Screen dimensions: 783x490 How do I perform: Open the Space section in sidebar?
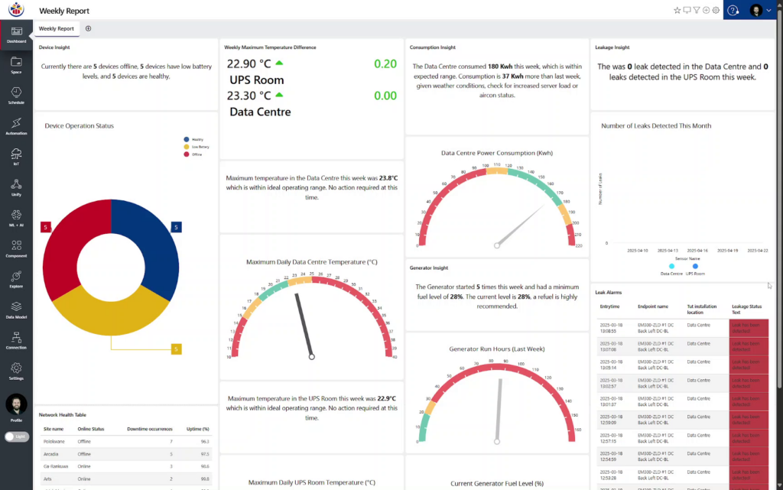(16, 64)
